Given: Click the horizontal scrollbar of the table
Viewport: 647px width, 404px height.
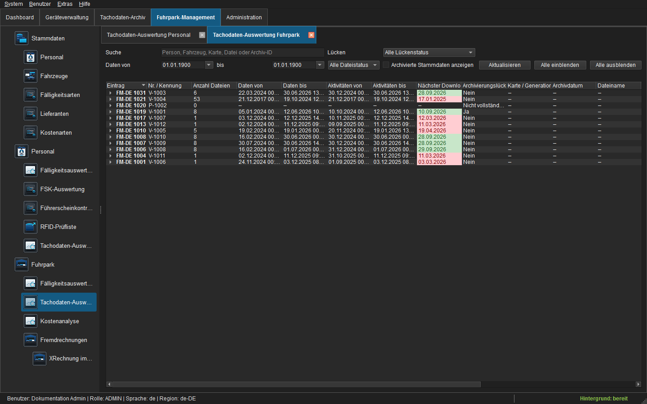Looking at the screenshot, I should (x=297, y=384).
